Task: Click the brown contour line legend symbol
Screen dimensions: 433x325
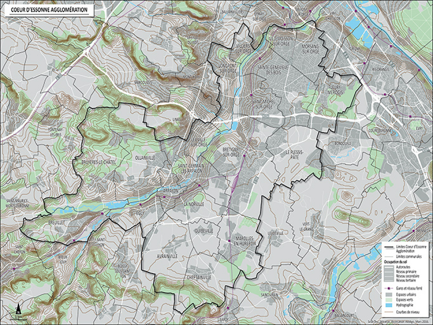Action: tap(388, 312)
